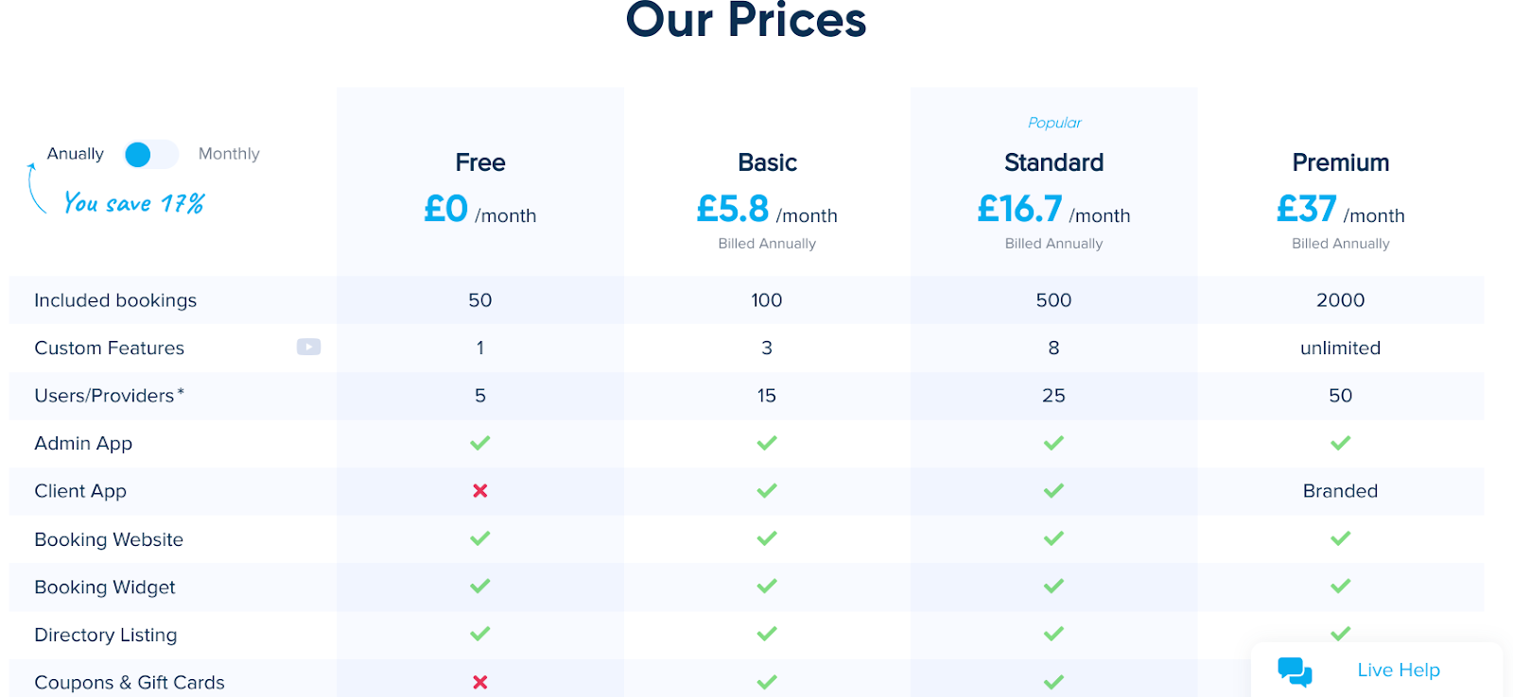Click the green check for Client App under Standard

click(1053, 491)
